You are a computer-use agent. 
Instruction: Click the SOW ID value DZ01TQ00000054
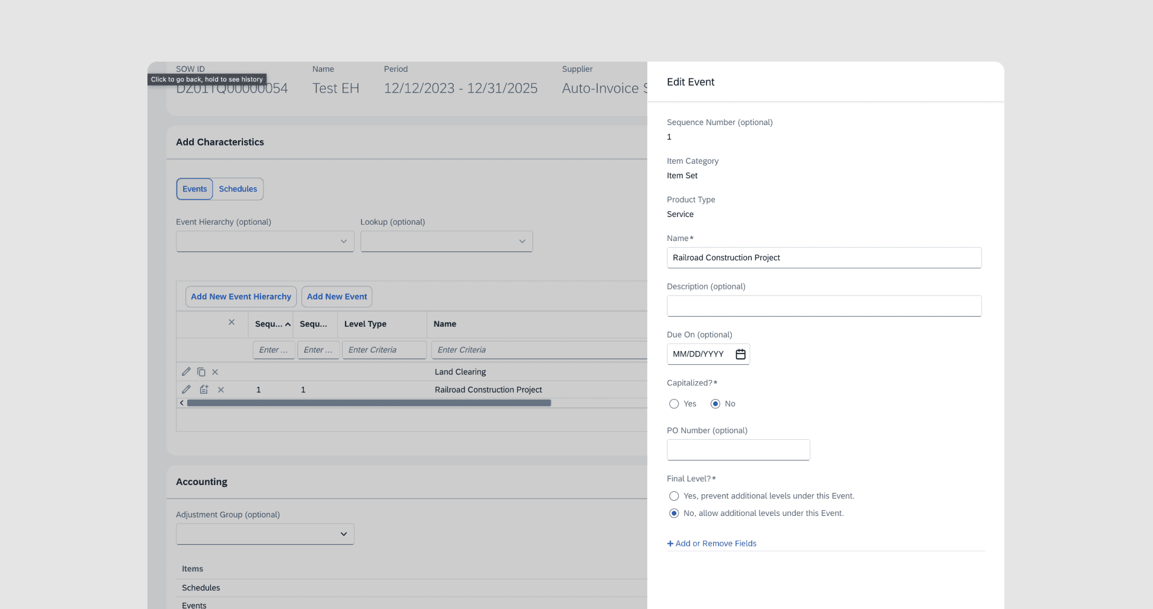point(232,88)
